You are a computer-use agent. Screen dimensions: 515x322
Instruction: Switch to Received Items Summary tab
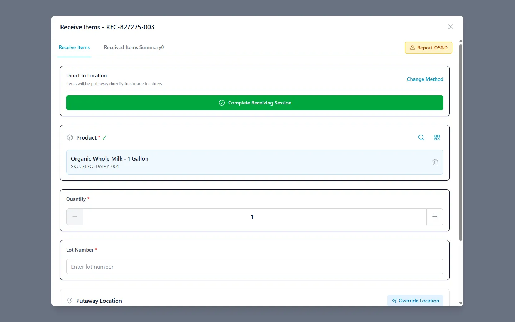(x=134, y=47)
